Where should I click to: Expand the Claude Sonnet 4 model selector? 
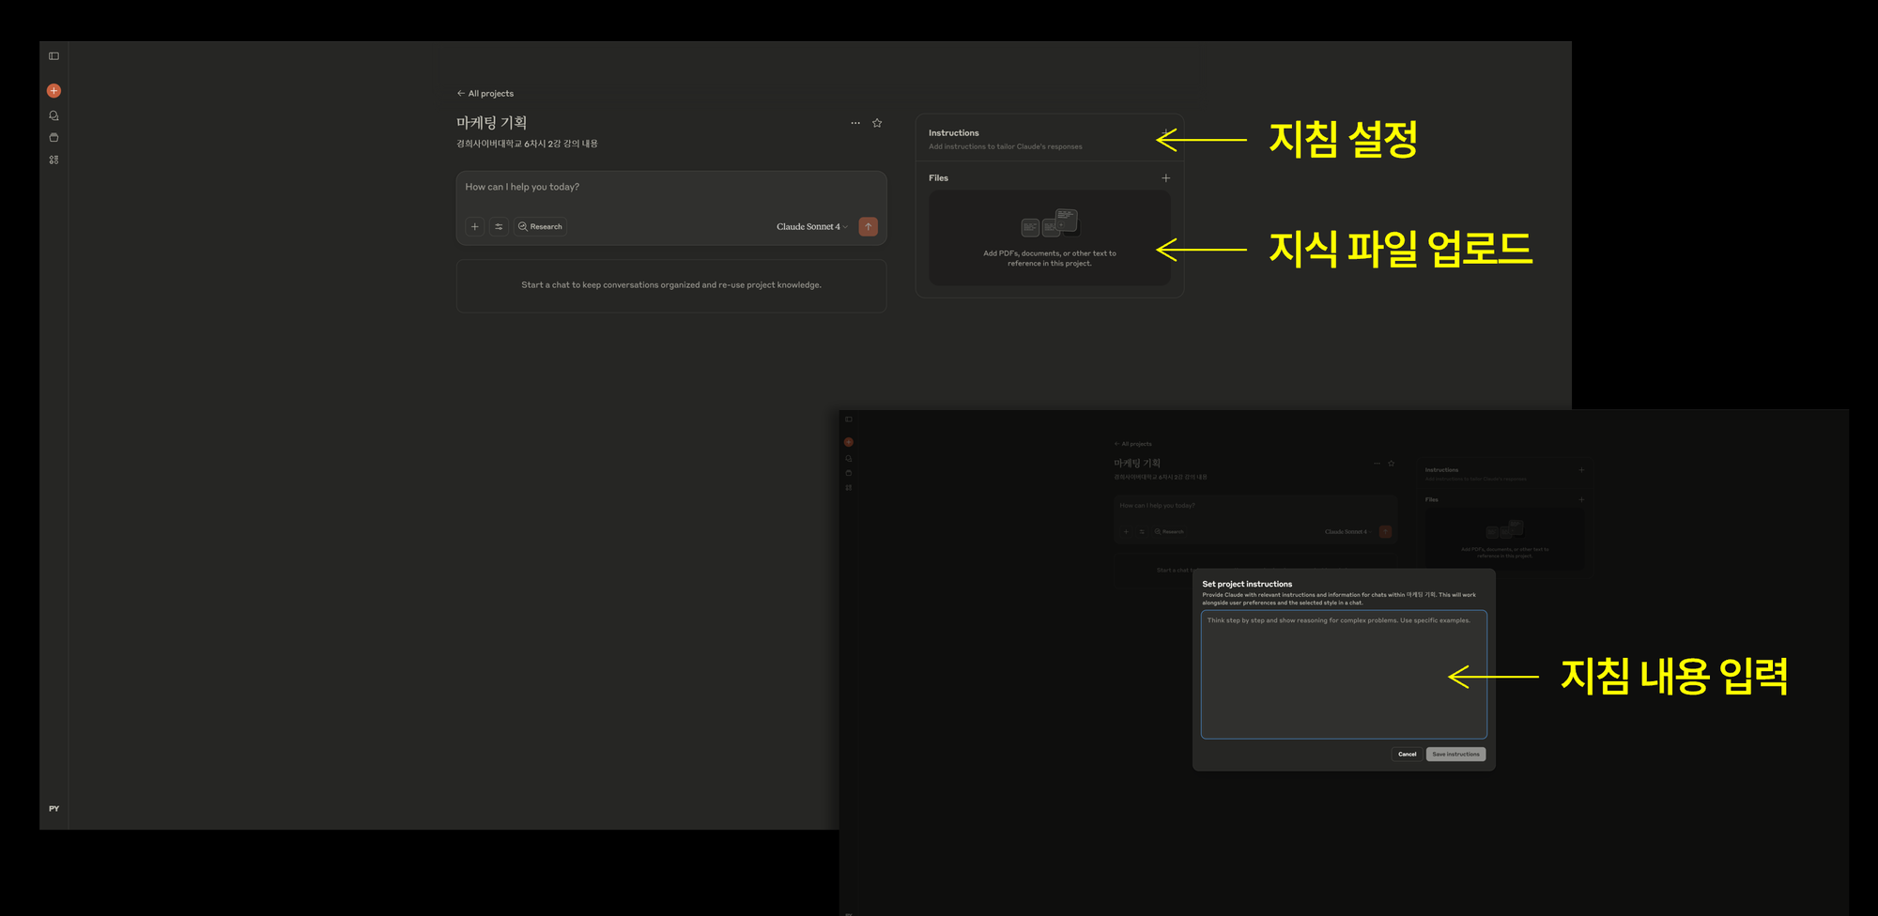[x=811, y=226]
